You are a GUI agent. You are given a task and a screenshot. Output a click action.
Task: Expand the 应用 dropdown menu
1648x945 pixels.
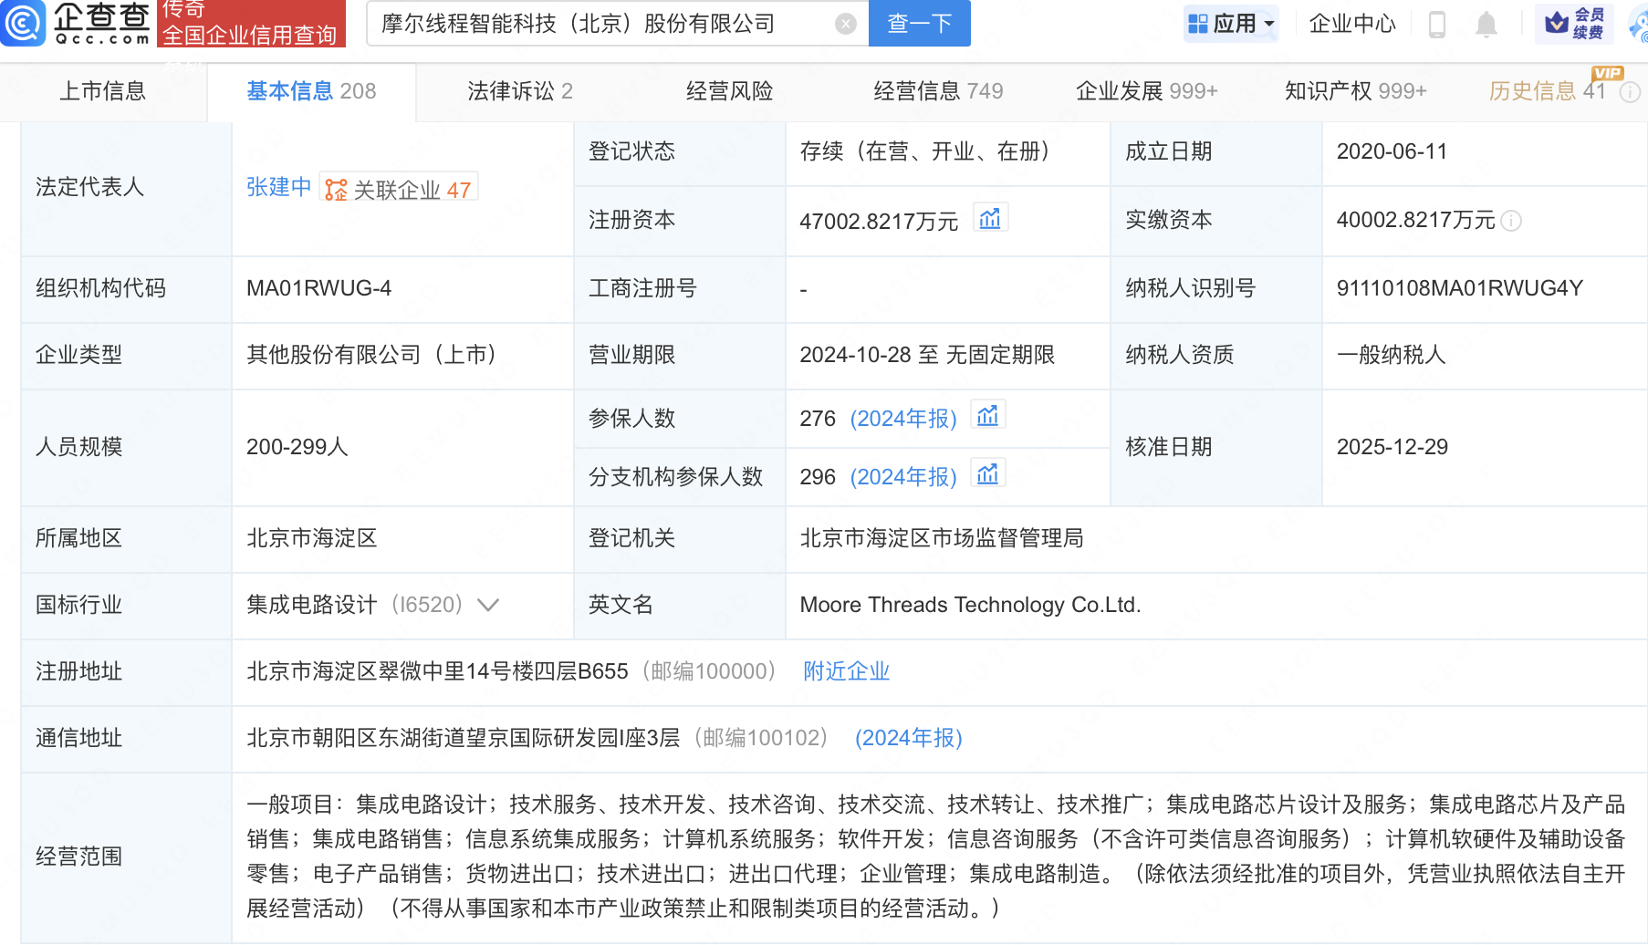pos(1231,24)
